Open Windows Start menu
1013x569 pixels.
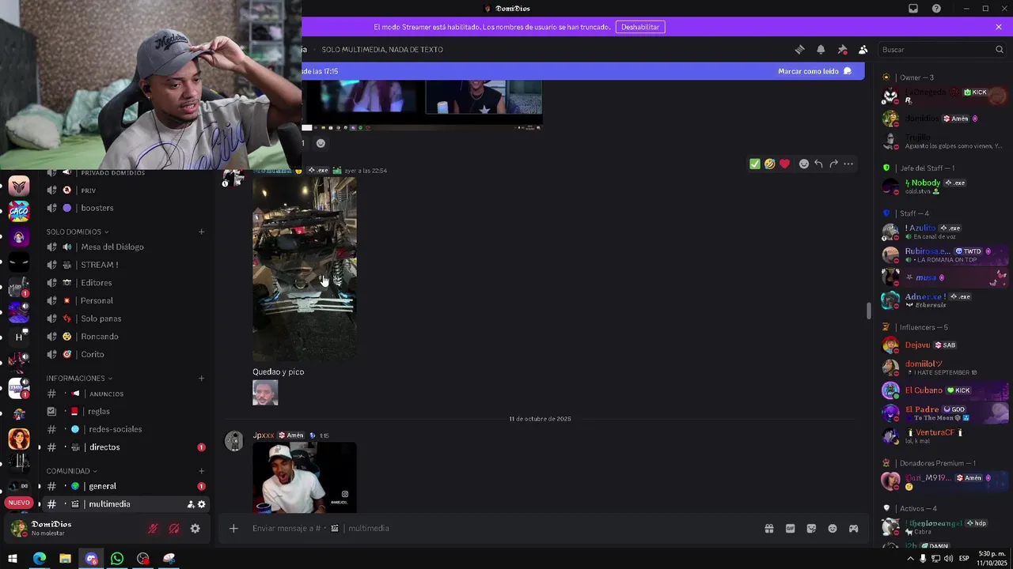tap(13, 559)
